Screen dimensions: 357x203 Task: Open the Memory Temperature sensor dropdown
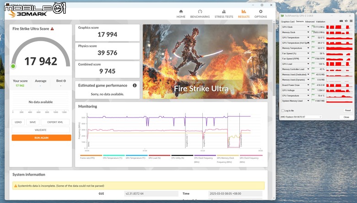[x=308, y=48]
